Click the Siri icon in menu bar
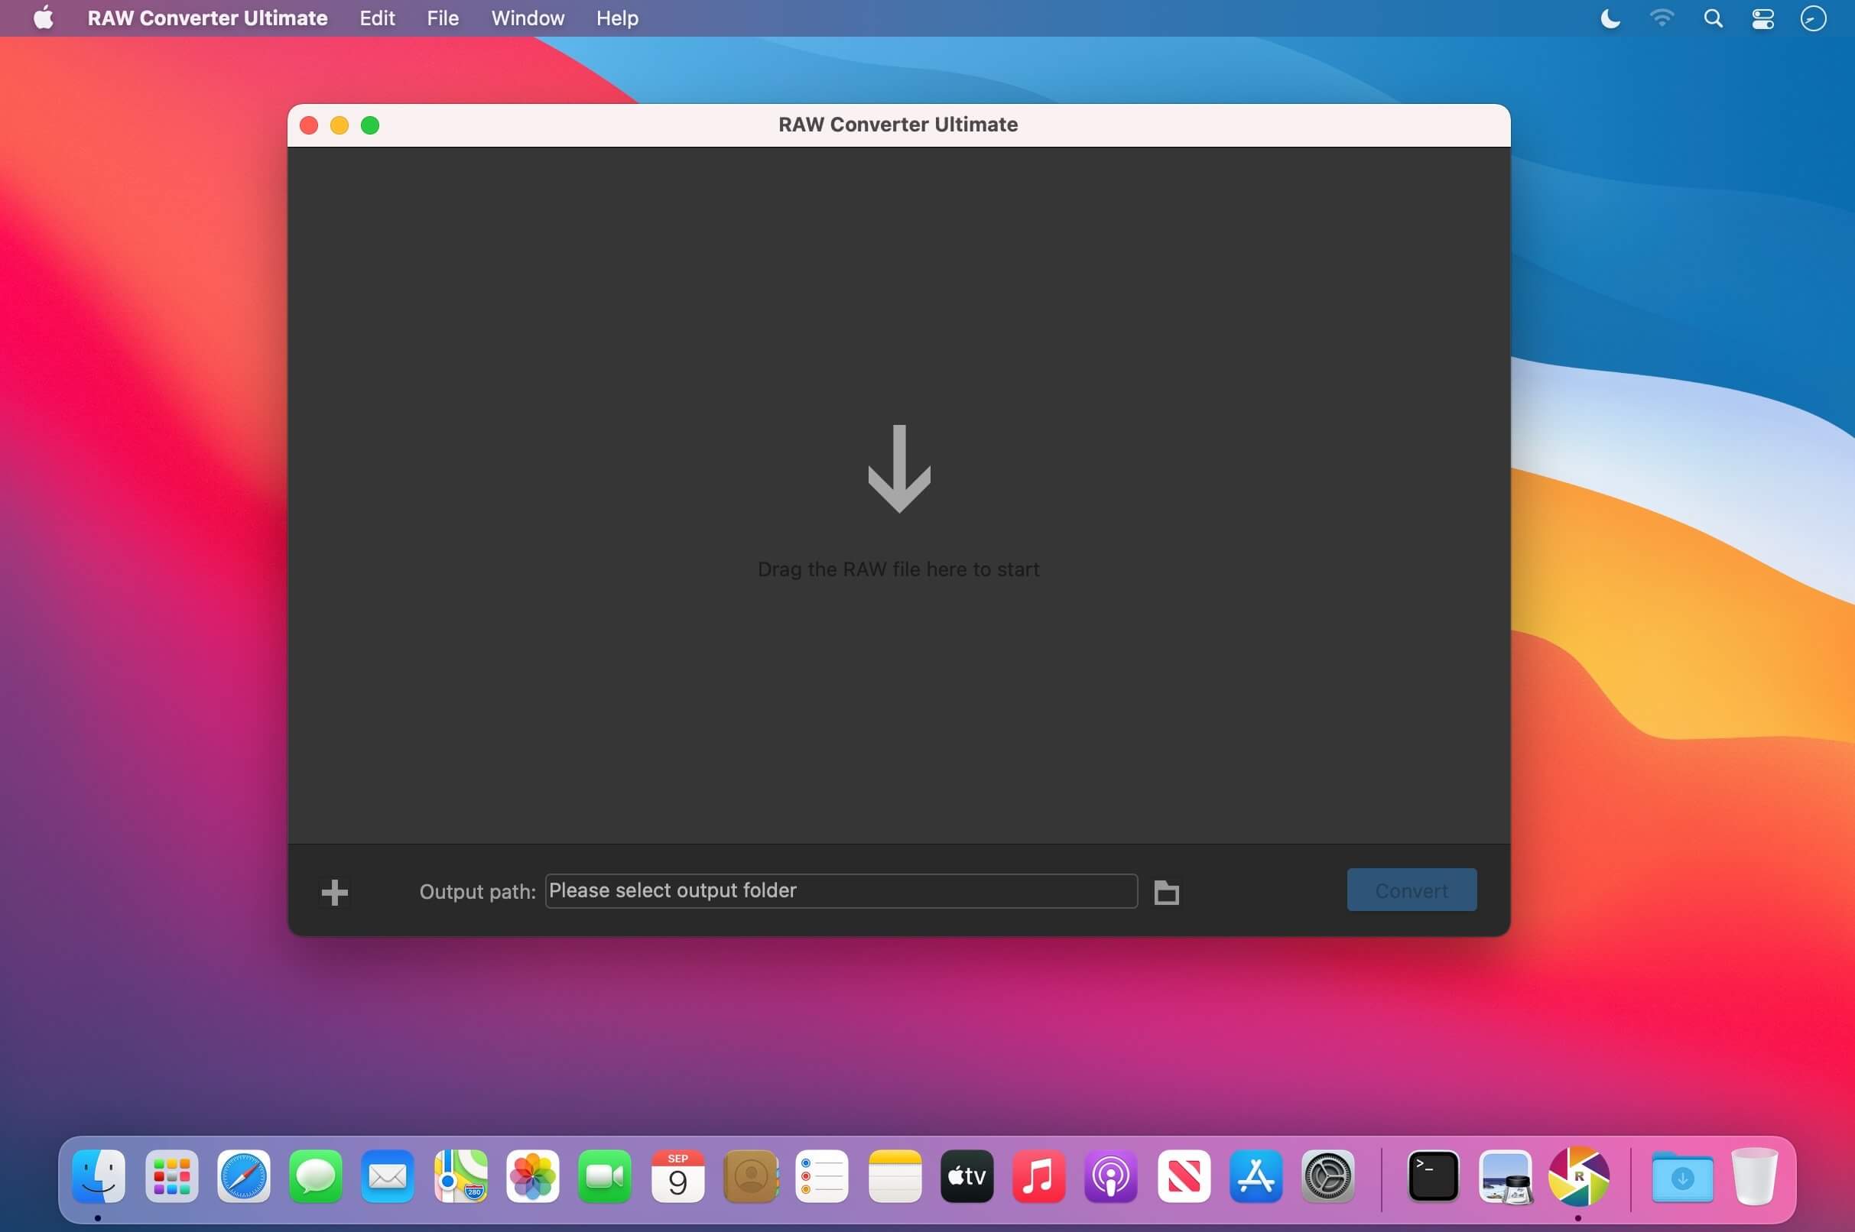The width and height of the screenshot is (1855, 1232). 1814,18
